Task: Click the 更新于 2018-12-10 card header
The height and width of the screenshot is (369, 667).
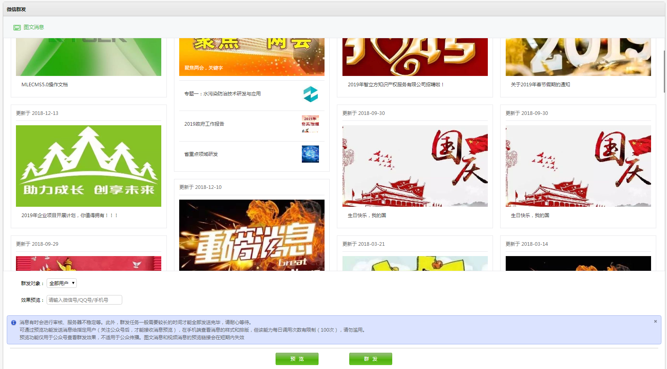Action: click(200, 187)
